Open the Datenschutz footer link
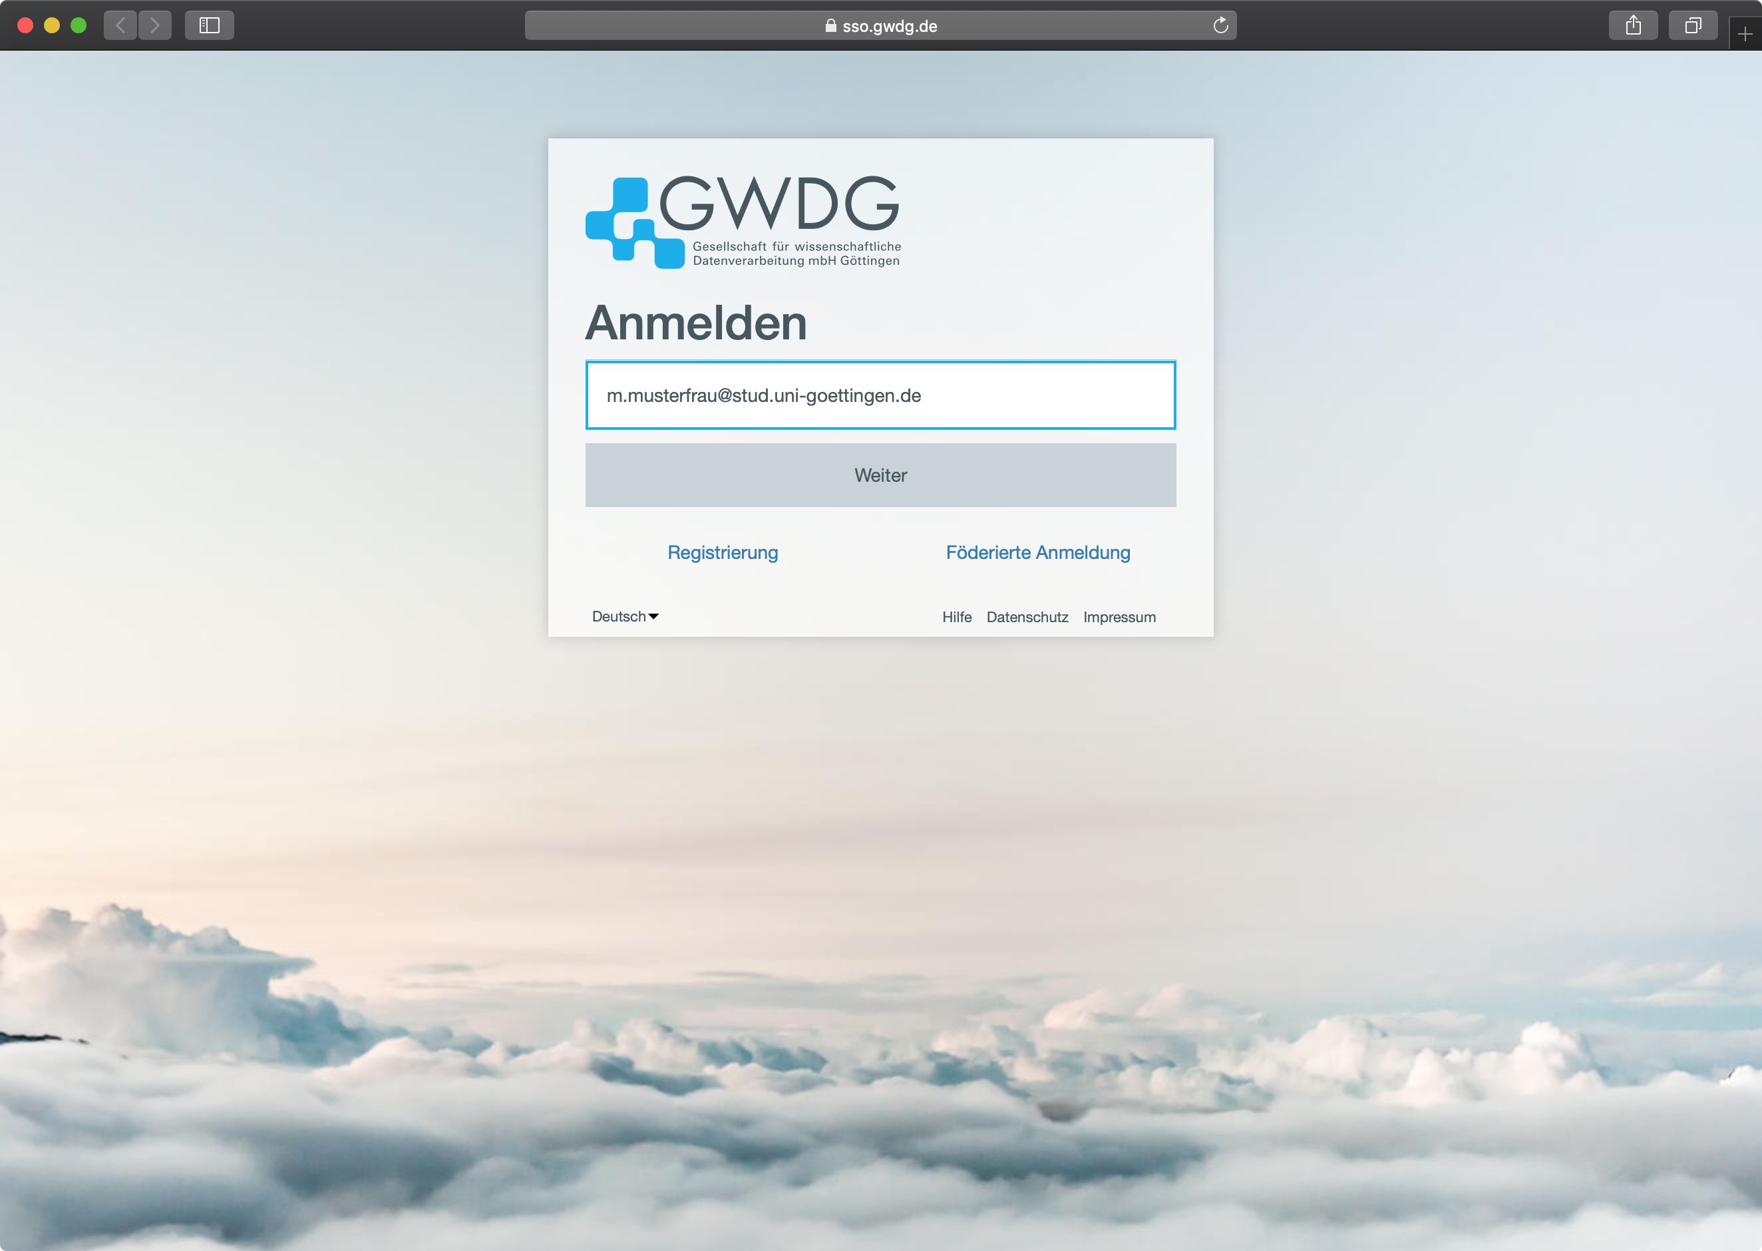Image resolution: width=1762 pixels, height=1251 pixels. click(x=1027, y=617)
